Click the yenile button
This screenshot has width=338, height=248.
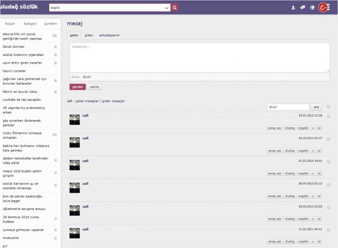[x=95, y=87]
